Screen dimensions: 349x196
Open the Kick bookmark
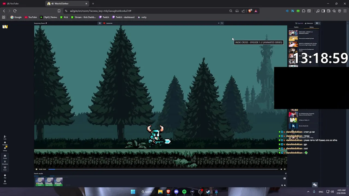coord(64,17)
